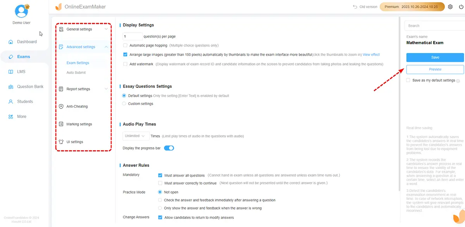The width and height of the screenshot is (465, 227).
Task: Click the View effect link
Action: (371, 55)
